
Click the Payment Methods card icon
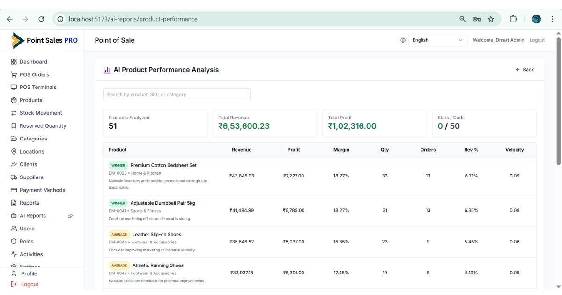click(x=14, y=190)
